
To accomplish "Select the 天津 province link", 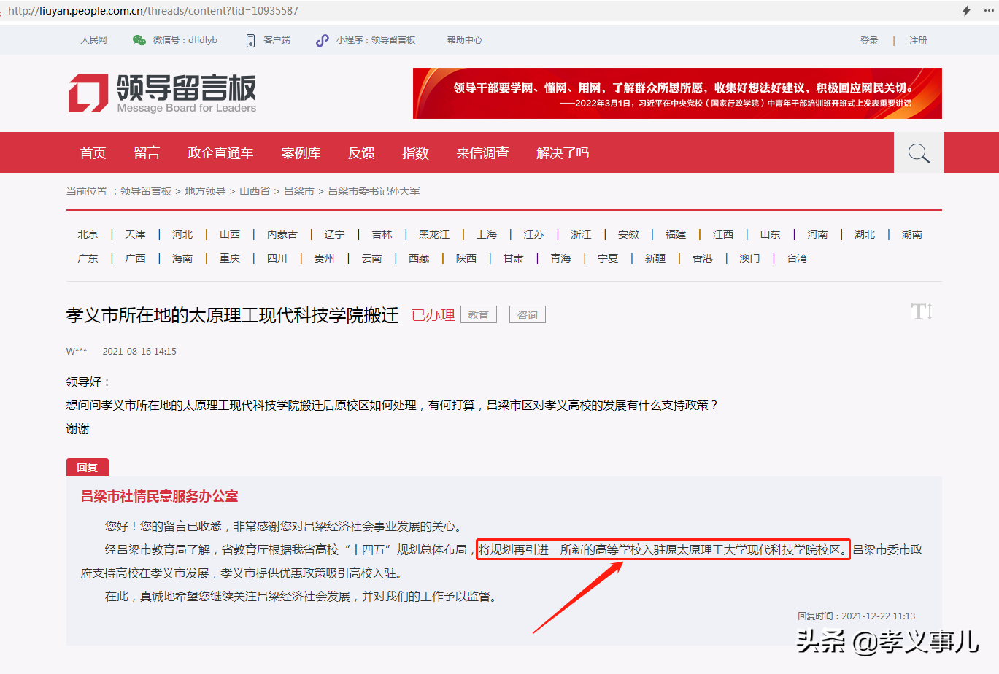I will click(x=135, y=234).
